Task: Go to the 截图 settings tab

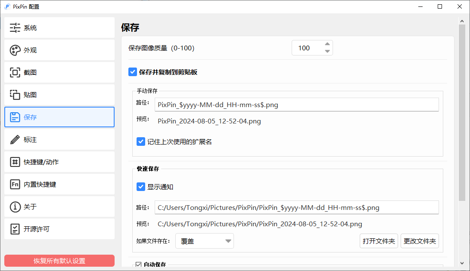Action: click(59, 72)
